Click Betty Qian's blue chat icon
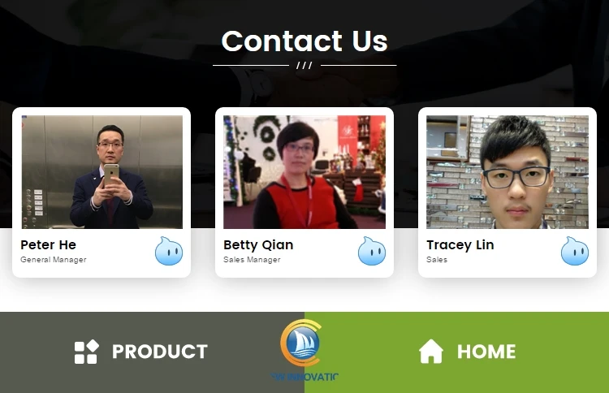This screenshot has height=393, width=609. 372,251
